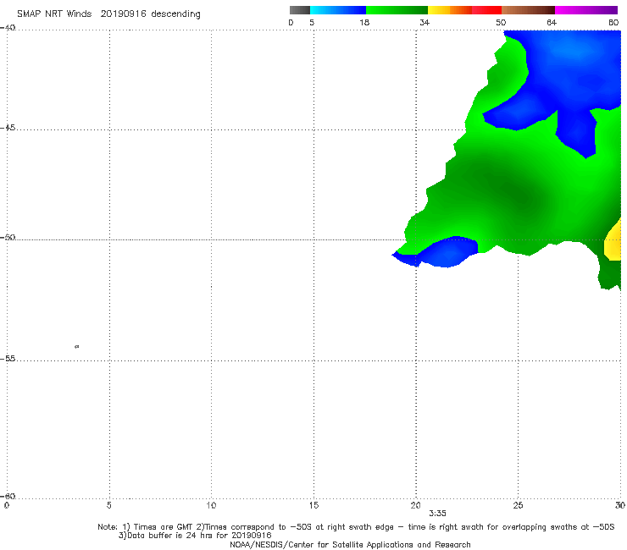
Task: Click the latitude label -55
Action: tap(8, 359)
